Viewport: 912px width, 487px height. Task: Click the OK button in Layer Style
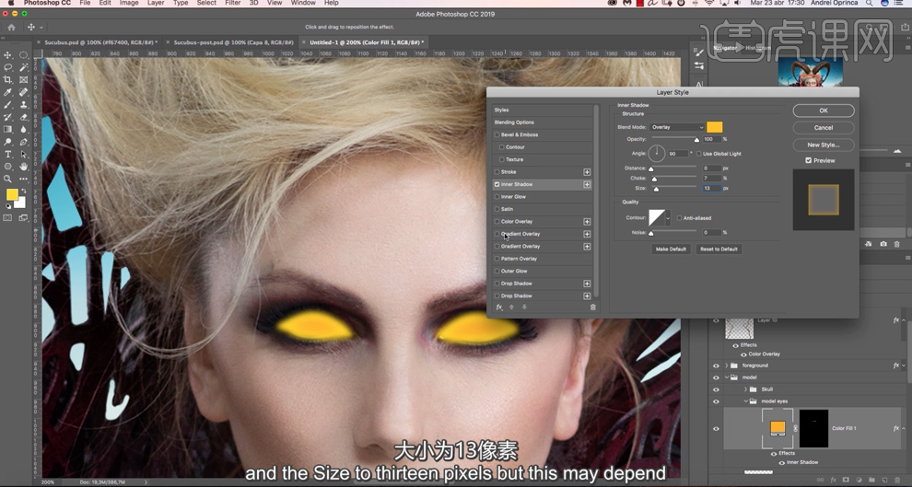pos(823,110)
